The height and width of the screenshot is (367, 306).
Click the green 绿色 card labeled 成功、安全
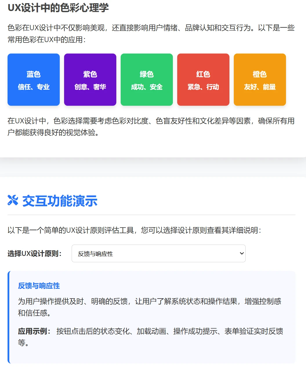coord(146,79)
